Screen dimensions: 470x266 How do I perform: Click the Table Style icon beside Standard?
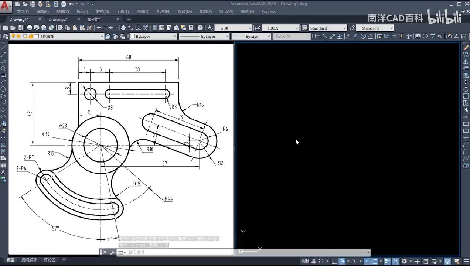(305, 28)
